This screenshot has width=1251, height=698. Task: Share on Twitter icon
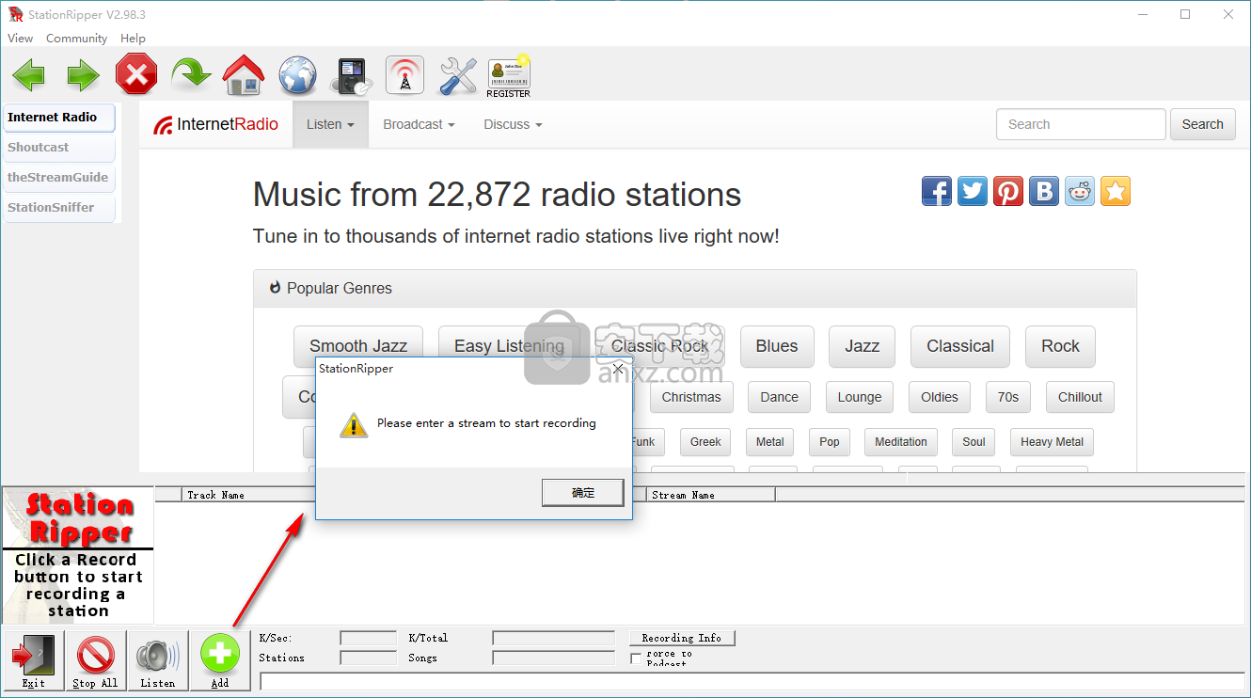click(973, 191)
